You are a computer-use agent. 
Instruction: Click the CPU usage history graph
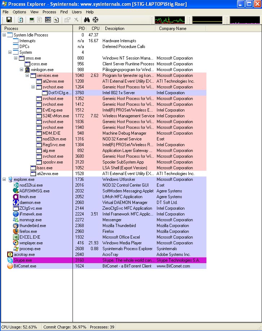click(x=170, y=20)
